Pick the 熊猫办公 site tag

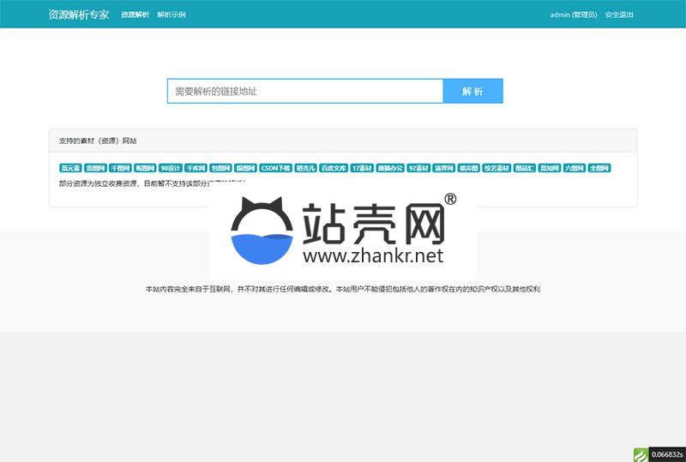[x=390, y=168]
